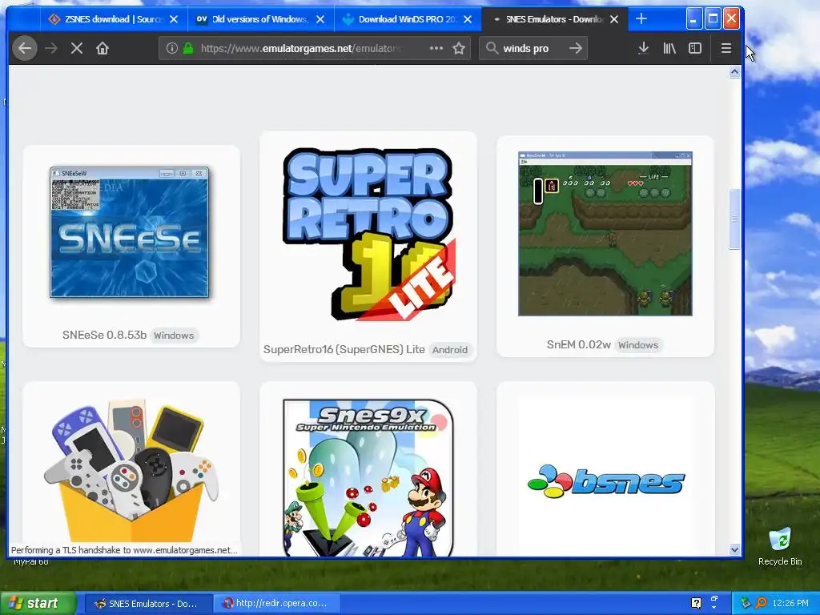Close the SNES Emulators tab
Screen dimensions: 820x615
coord(614,19)
